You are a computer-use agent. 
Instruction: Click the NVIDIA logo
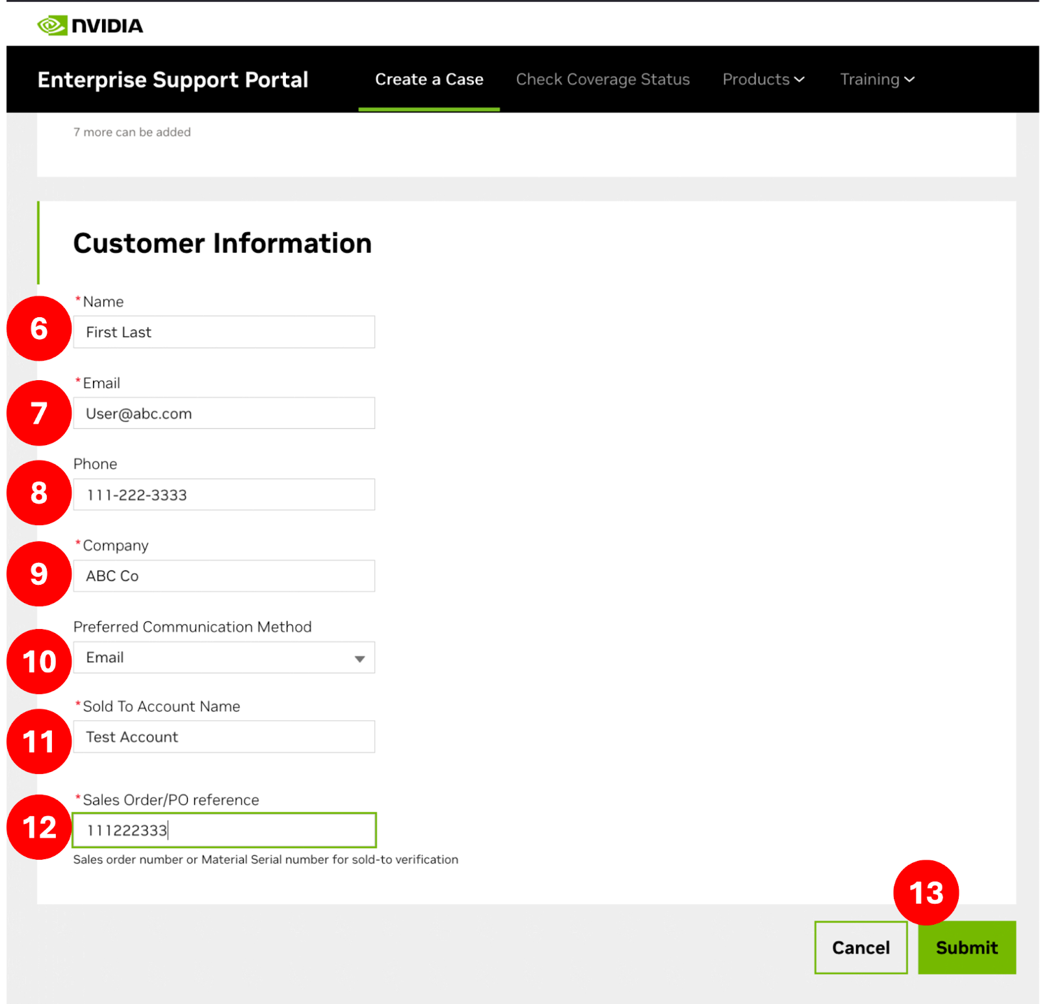[x=90, y=25]
